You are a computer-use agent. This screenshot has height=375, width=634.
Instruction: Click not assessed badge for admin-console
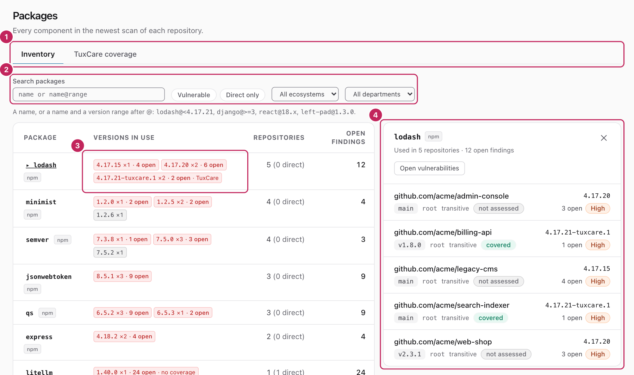[498, 208]
